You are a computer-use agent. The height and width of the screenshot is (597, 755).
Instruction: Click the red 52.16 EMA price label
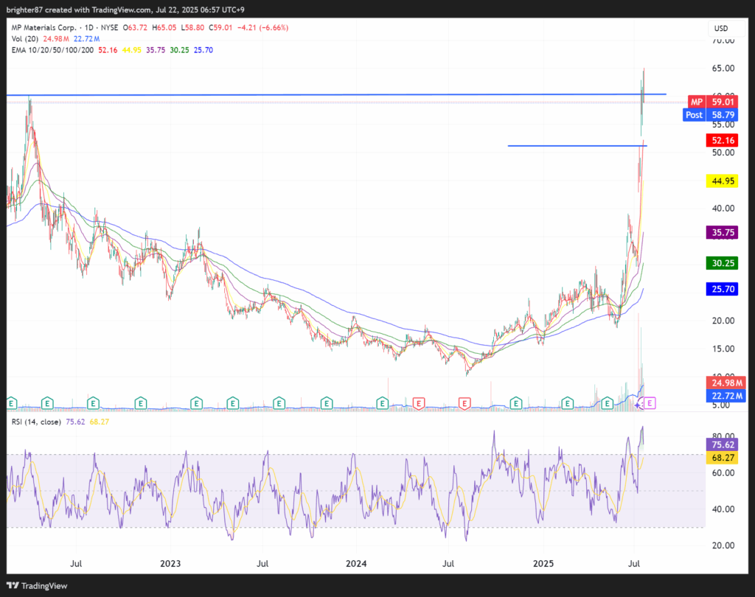tap(723, 141)
